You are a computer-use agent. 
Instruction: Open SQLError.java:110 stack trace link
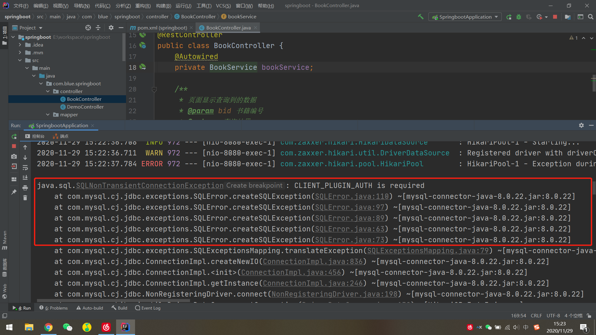coord(352,196)
